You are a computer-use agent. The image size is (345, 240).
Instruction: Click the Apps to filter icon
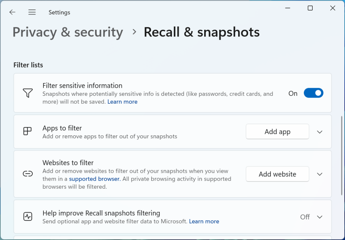(28, 131)
